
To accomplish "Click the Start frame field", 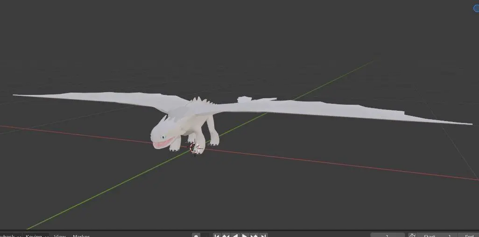I will click(x=437, y=236).
